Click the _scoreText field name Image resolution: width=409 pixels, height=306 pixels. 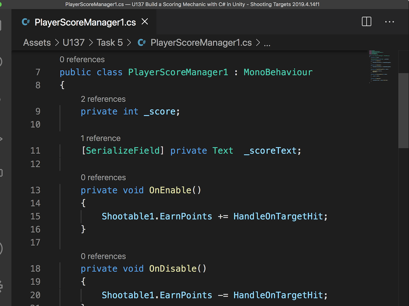tap(270, 151)
